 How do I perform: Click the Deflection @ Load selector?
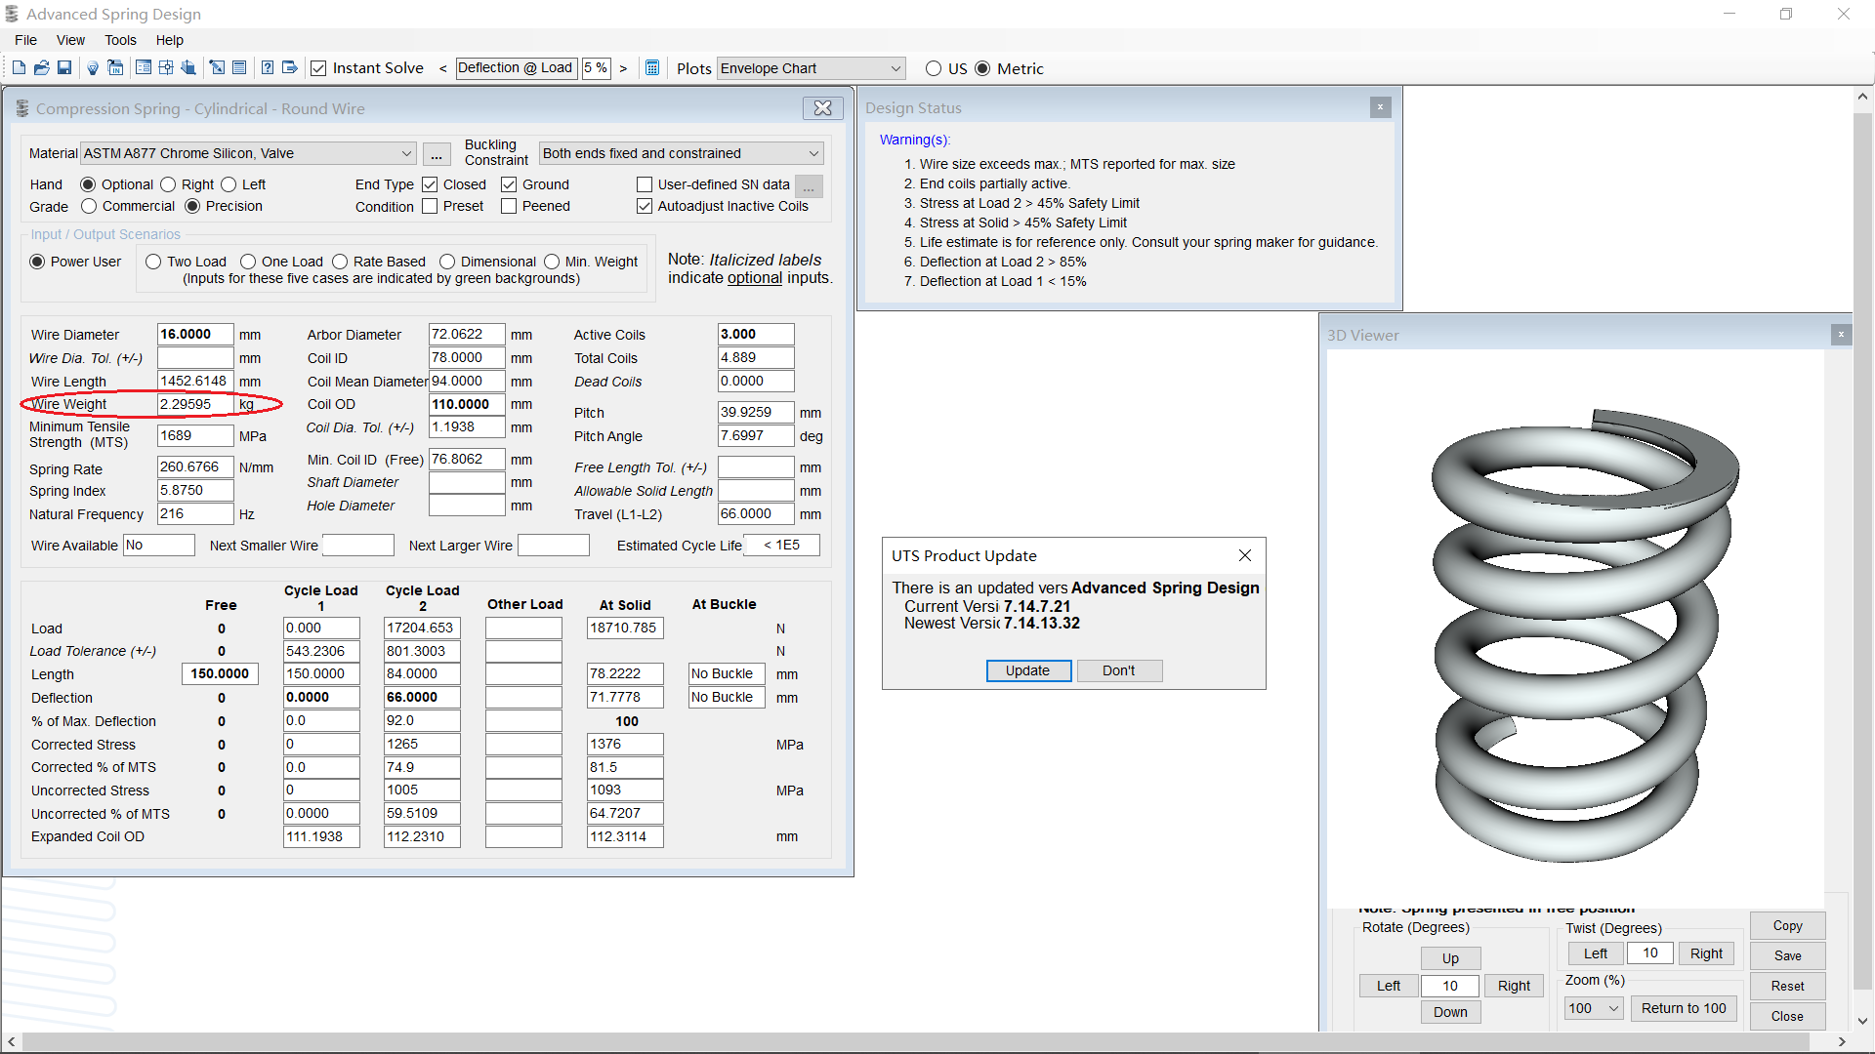(516, 67)
